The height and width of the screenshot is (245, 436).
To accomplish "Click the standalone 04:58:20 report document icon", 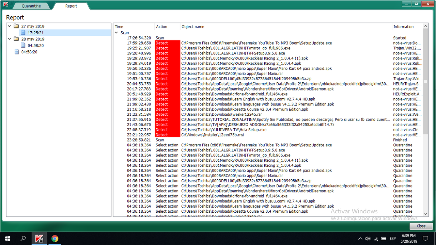I will pyautogui.click(x=17, y=52).
